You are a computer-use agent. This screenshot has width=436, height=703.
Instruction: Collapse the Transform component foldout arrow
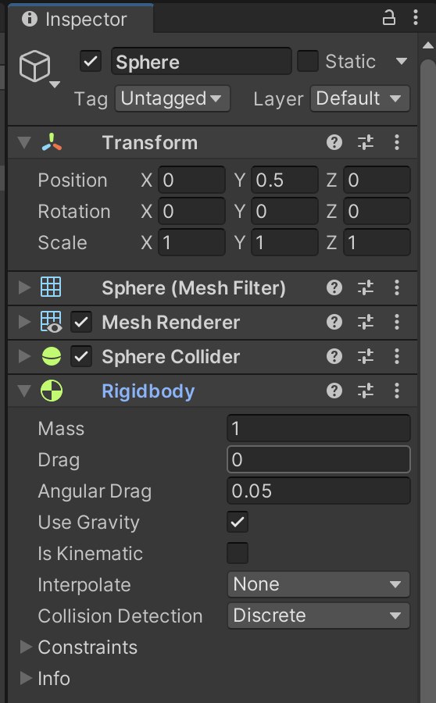[24, 143]
